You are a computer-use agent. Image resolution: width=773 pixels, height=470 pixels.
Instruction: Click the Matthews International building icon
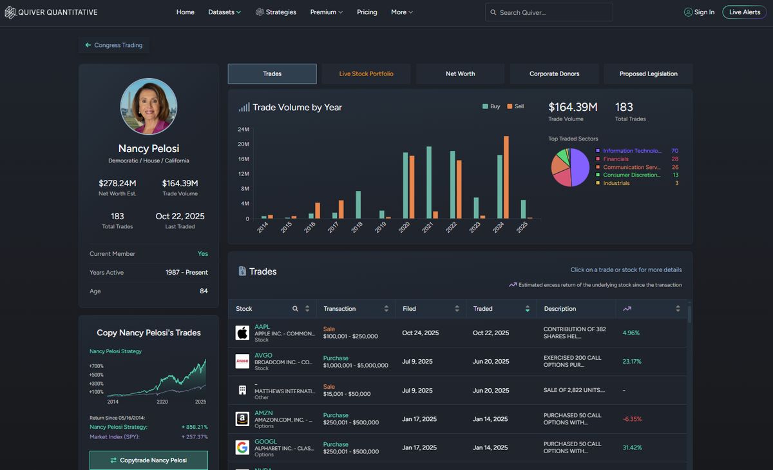point(242,390)
